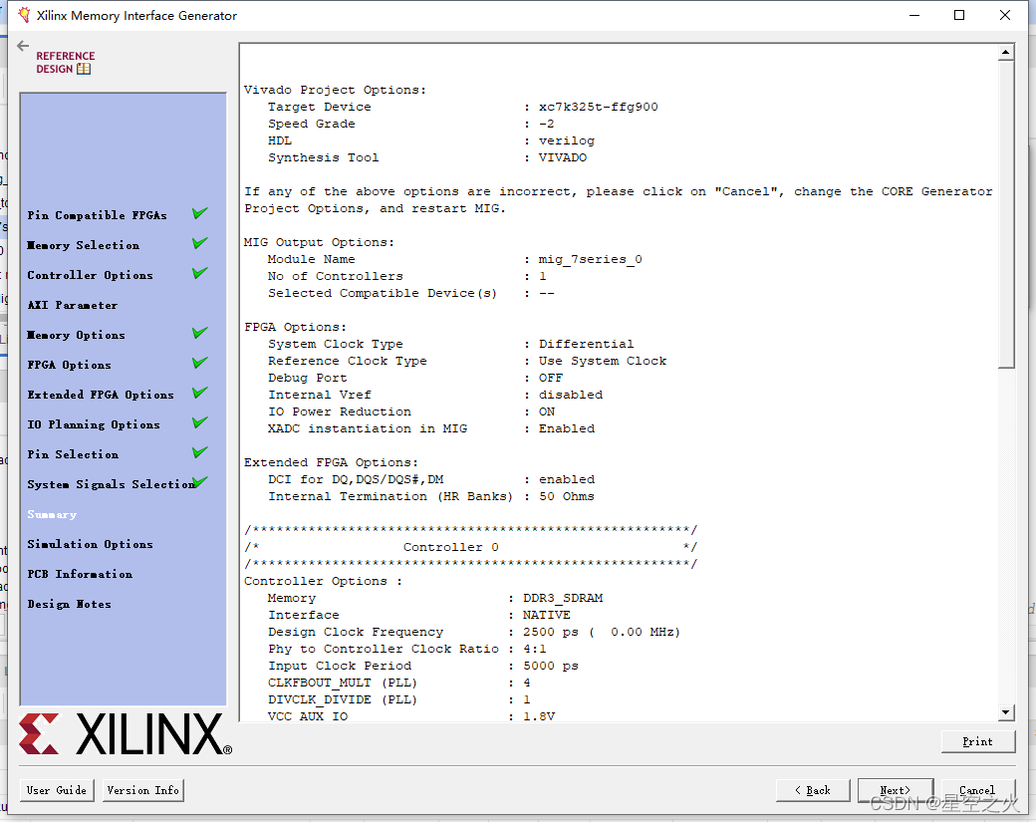Viewport: 1036px width, 822px height.
Task: Go to Pin Compatible FPGAs step
Action: coord(97,215)
